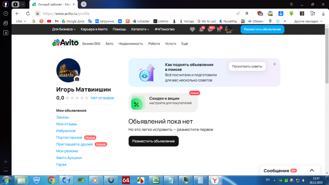Open favorites heart icon in Avito header

(192, 30)
